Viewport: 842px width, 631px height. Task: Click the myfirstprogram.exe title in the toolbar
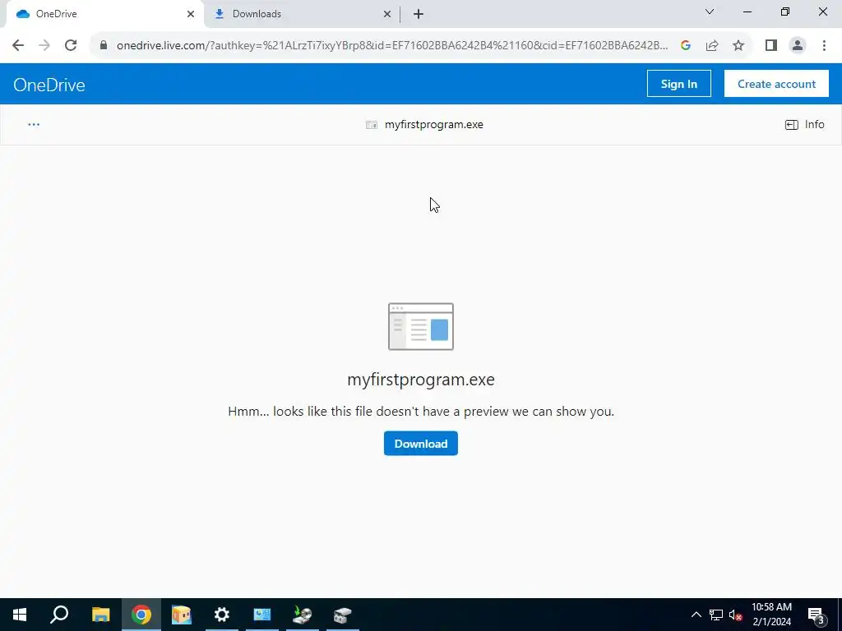tap(434, 125)
